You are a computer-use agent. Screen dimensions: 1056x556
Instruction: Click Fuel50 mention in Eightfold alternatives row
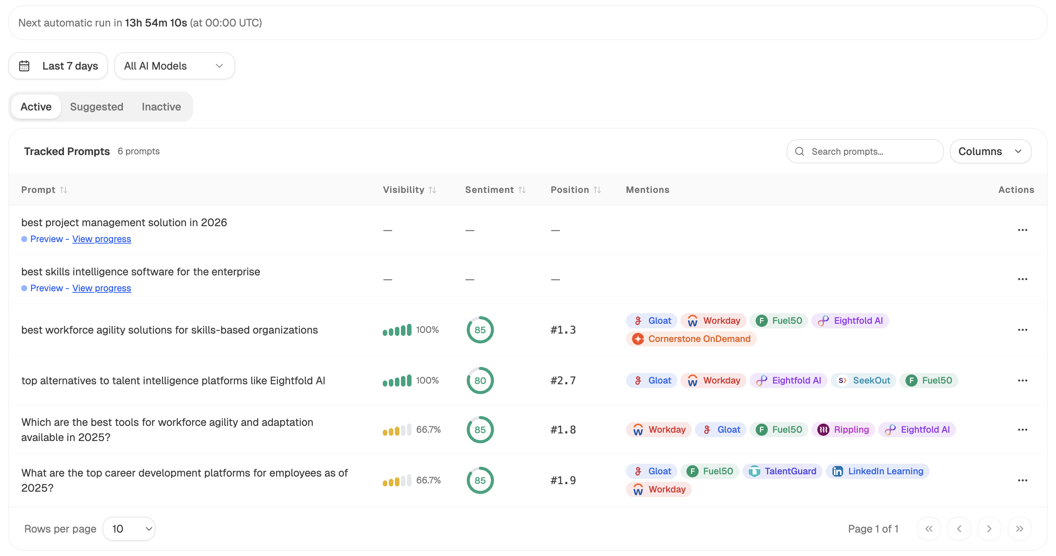click(x=929, y=381)
